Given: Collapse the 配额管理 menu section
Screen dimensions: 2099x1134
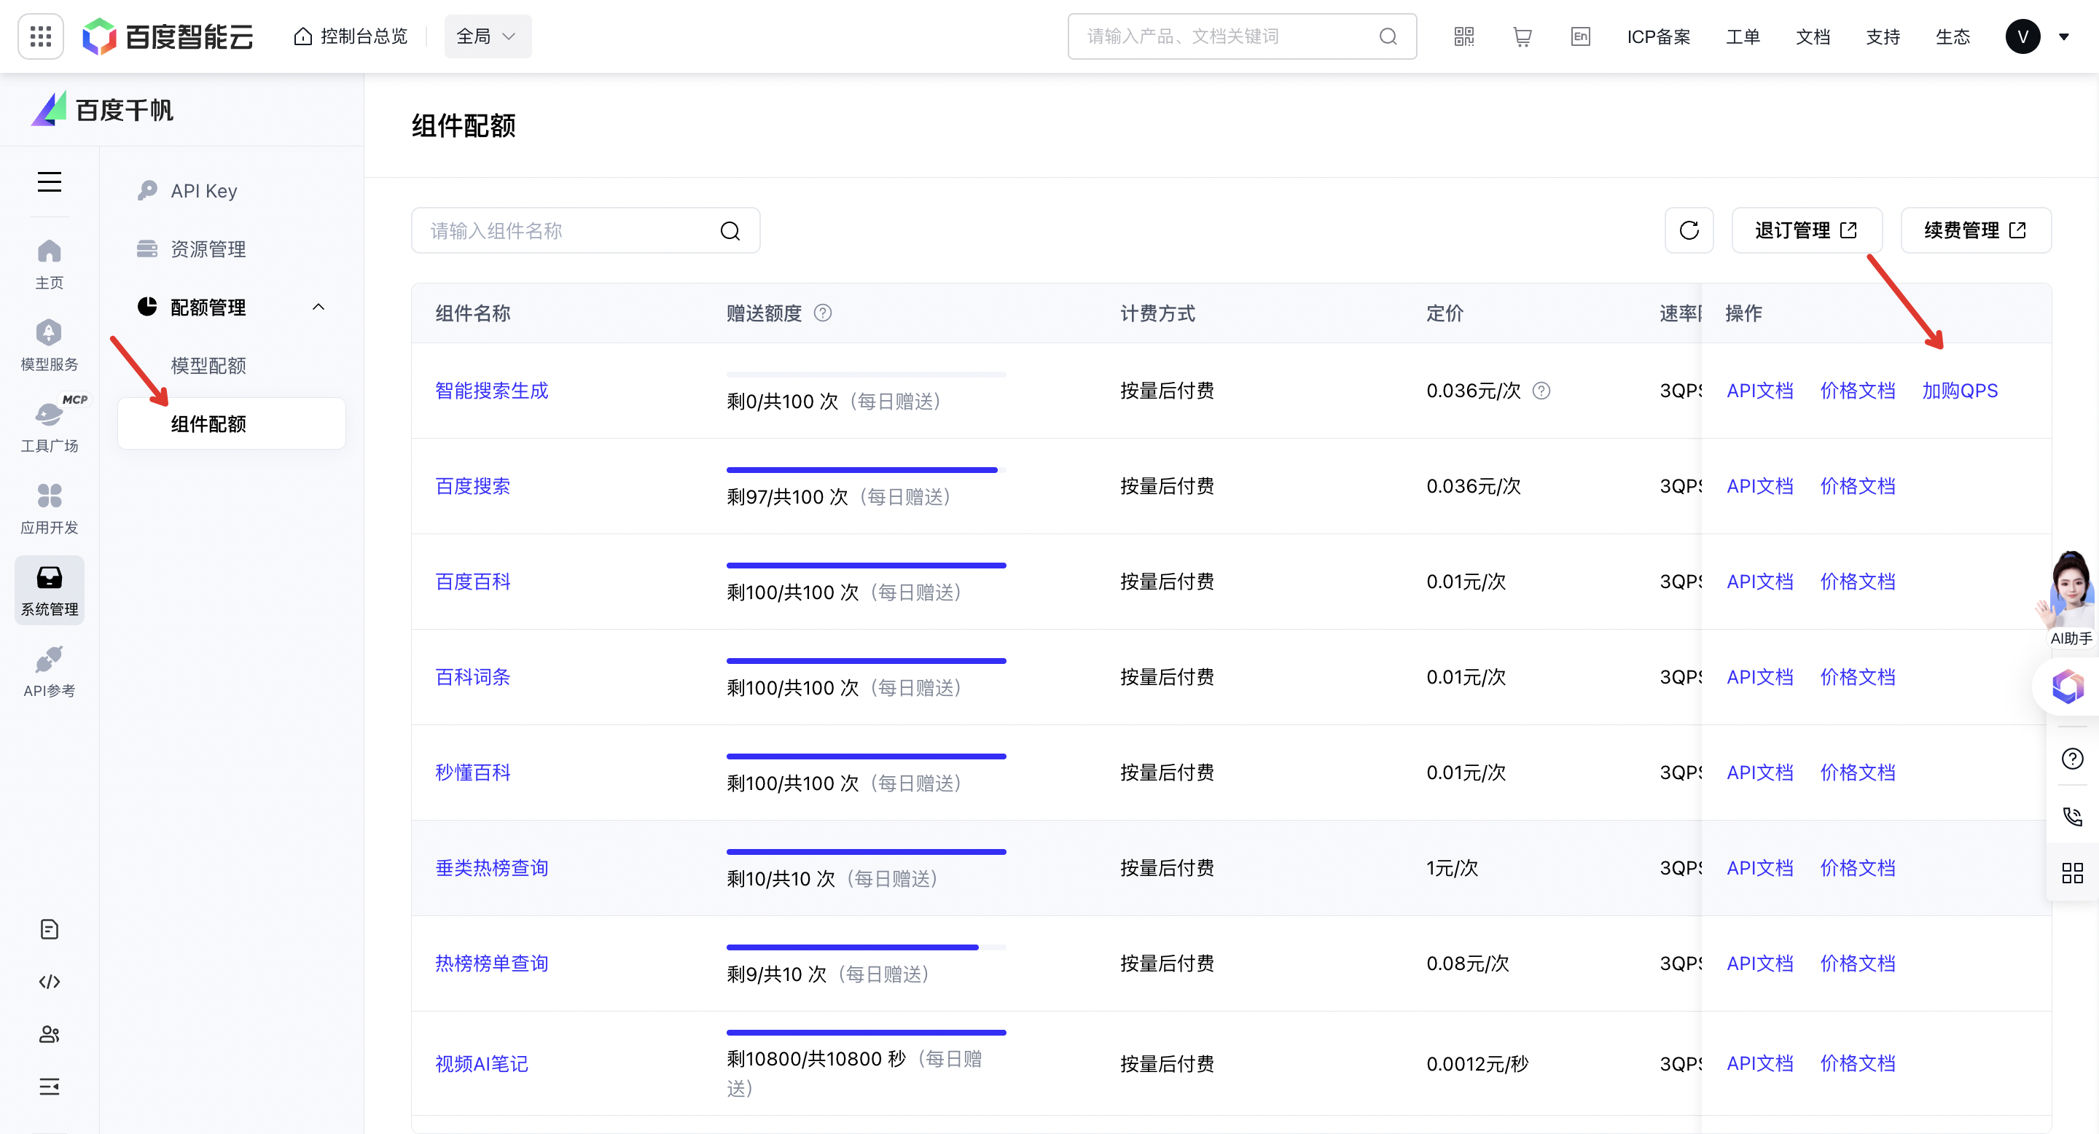Looking at the screenshot, I should [x=318, y=307].
